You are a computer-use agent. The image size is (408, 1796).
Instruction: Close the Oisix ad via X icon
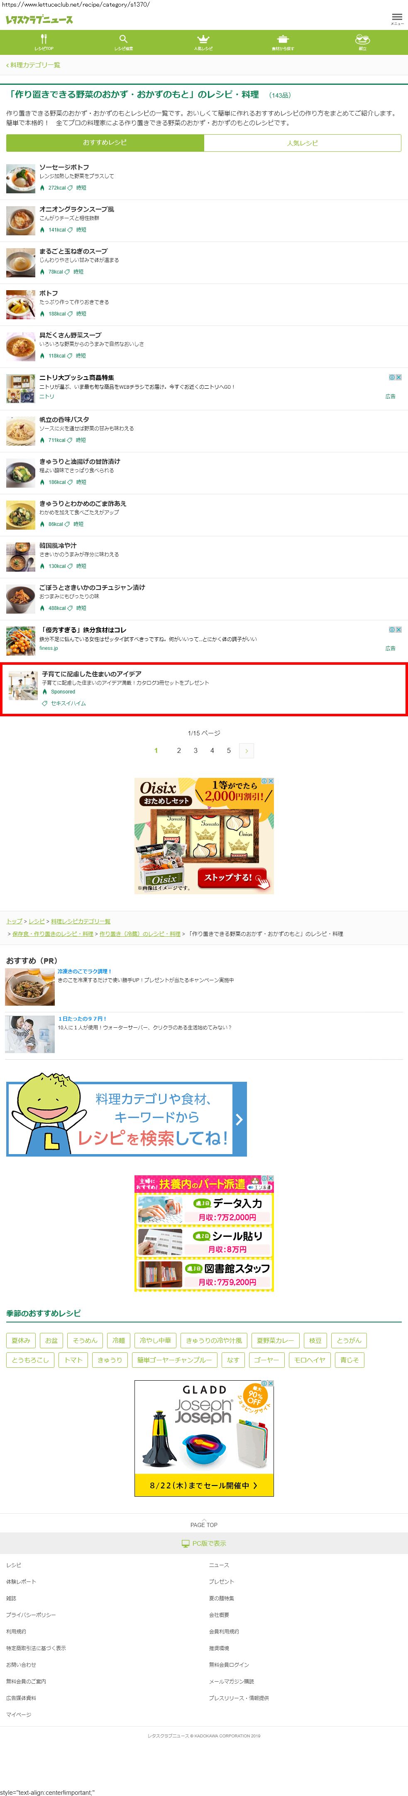(x=271, y=781)
